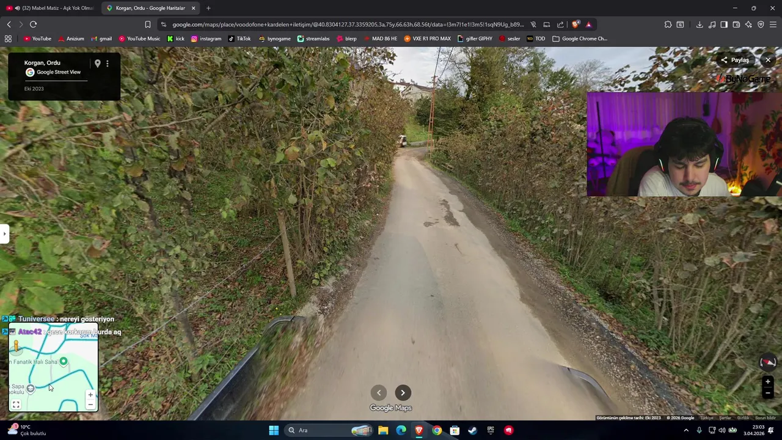The image size is (782, 440).
Task: Open the bynogame bookmark
Action: pos(274,38)
